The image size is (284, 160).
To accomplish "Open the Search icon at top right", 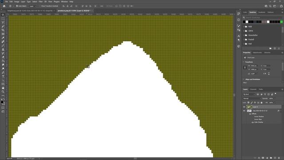I will tap(270, 6).
